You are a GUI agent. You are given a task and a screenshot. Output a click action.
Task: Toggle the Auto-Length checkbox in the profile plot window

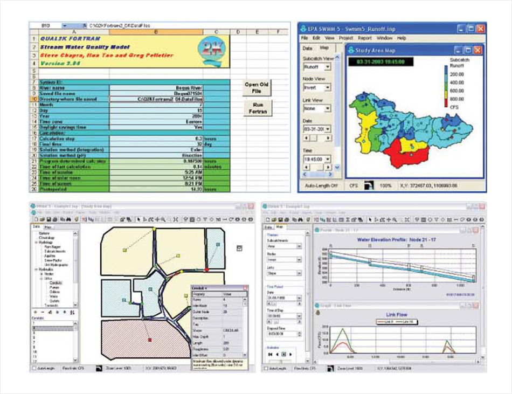266,368
